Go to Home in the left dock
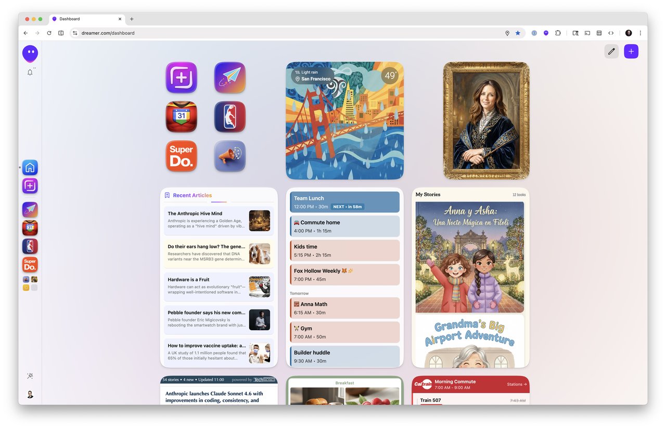This screenshot has height=429, width=666. [x=30, y=168]
